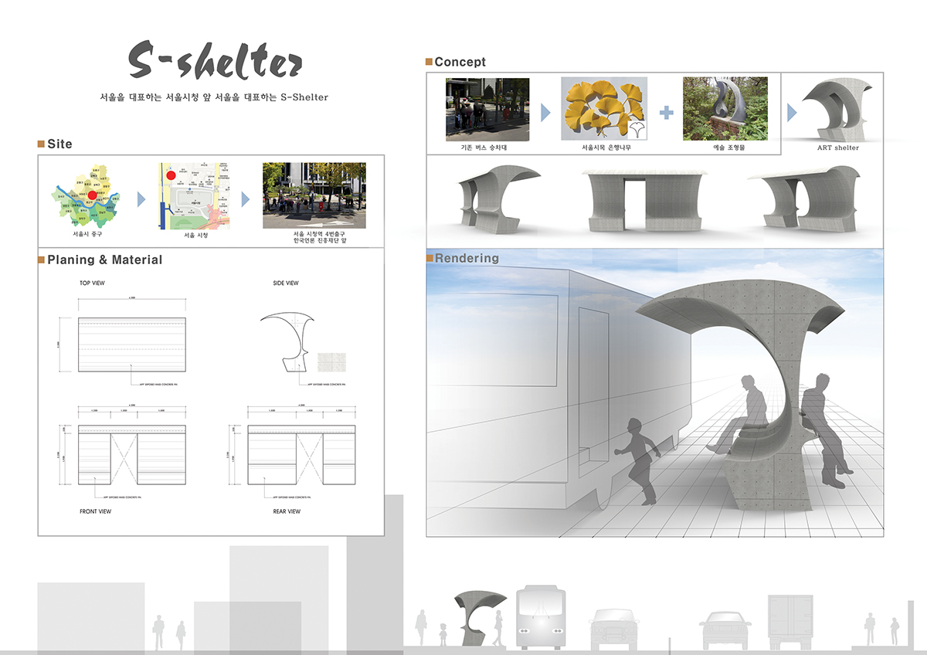The width and height of the screenshot is (927, 655).
Task: Click the caption 서울시목 은행나무
Action: (x=606, y=147)
